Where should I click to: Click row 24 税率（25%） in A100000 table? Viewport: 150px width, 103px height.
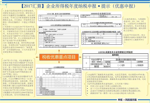(x=102, y=39)
